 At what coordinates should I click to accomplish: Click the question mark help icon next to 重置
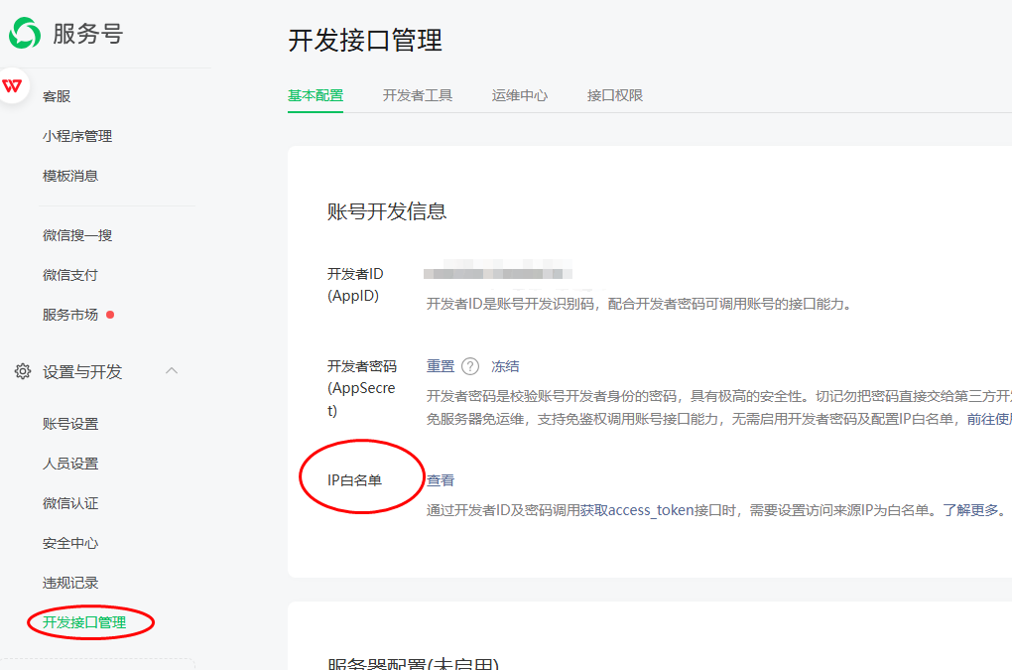point(470,366)
